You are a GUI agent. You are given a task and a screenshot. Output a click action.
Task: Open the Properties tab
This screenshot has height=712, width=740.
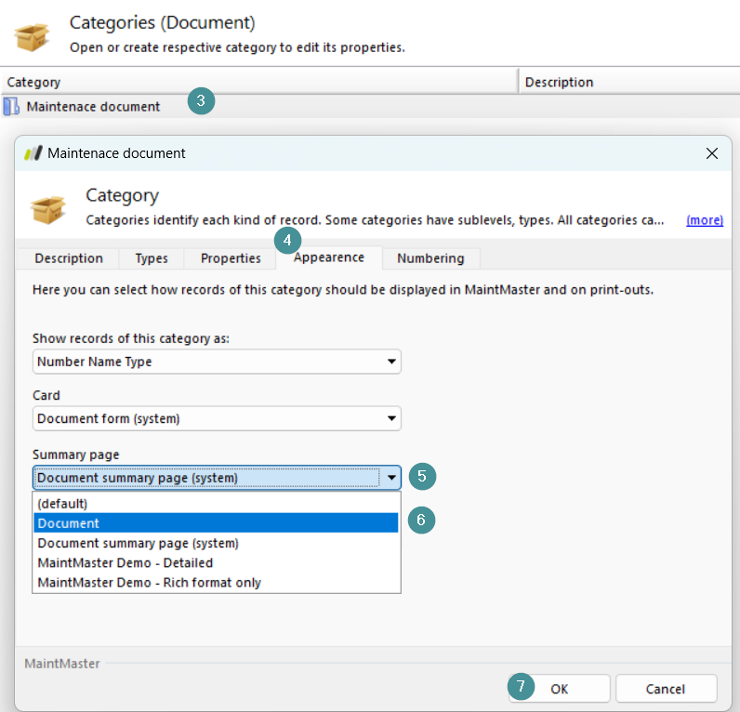coord(231,258)
